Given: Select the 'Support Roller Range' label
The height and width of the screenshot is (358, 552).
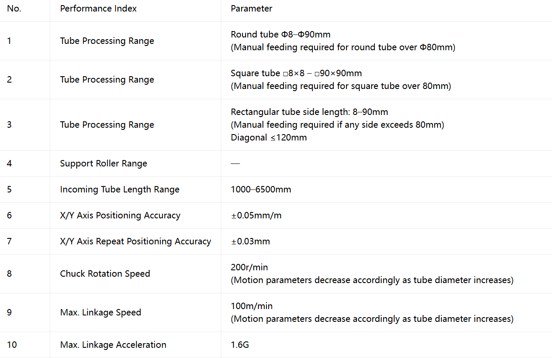Looking at the screenshot, I should (103, 163).
